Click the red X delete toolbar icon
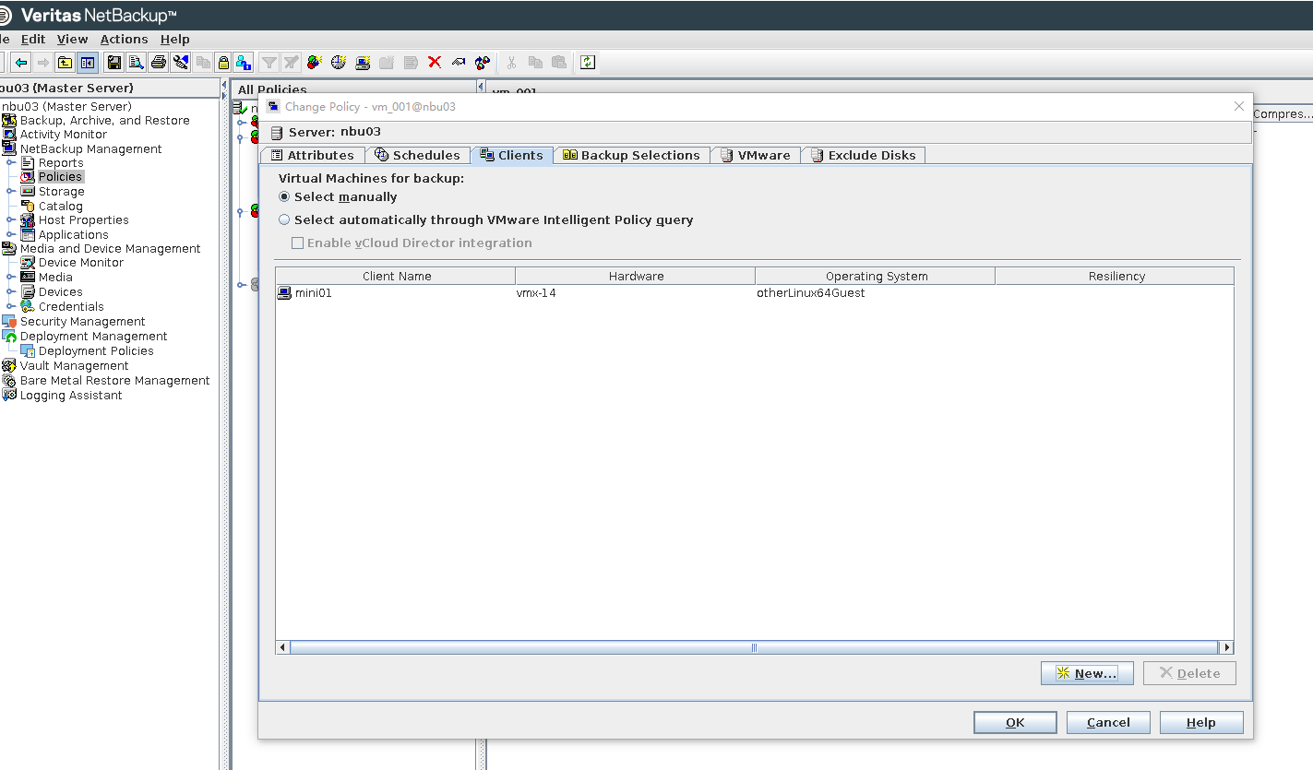This screenshot has height=770, width=1313. point(435,63)
